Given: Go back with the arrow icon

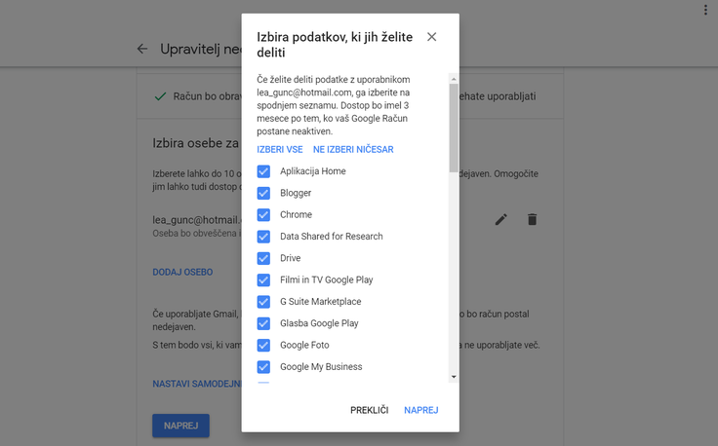Looking at the screenshot, I should (142, 49).
